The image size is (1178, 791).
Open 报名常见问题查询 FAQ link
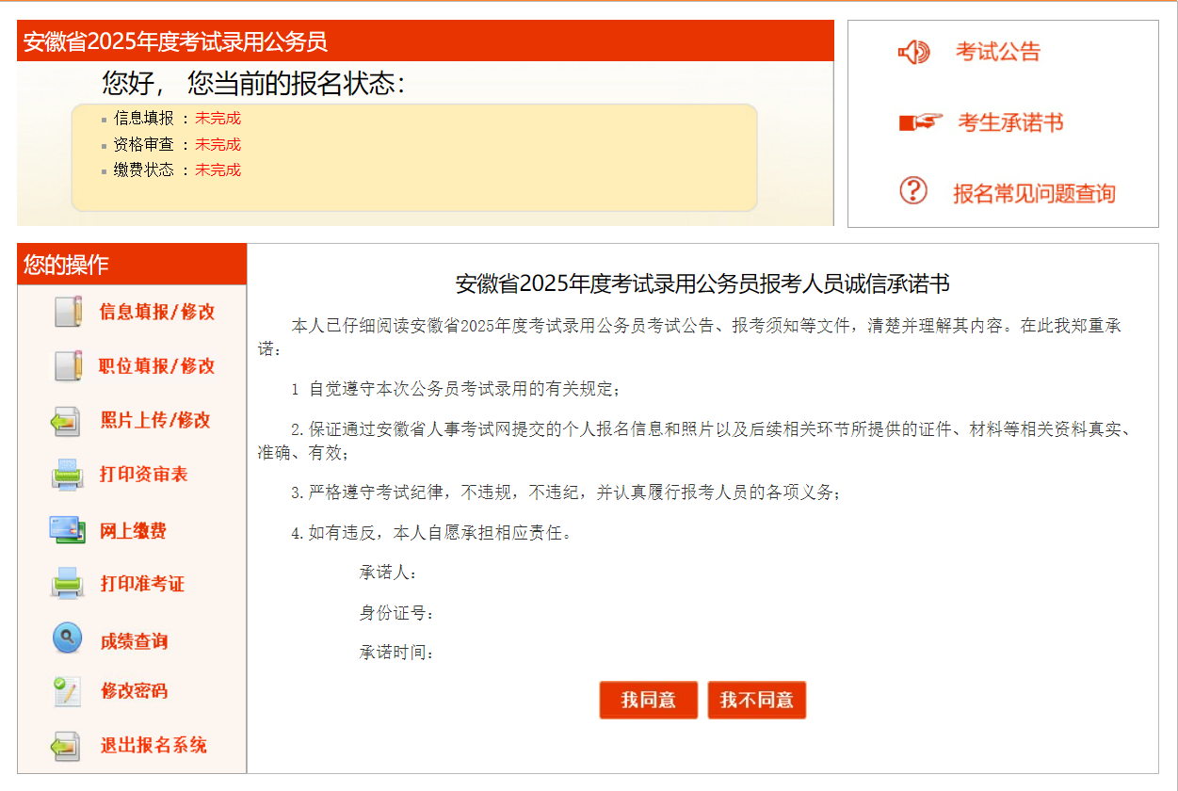(1034, 193)
